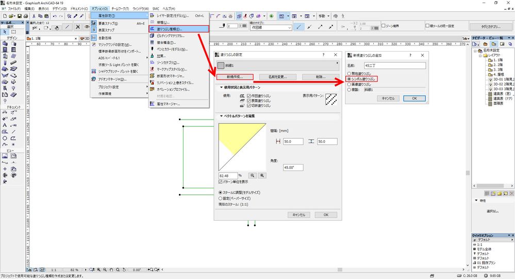Viewport: 515px width, 279px height.
Task: Click the Zoom in icon in bottom bar
Action: click(98, 270)
